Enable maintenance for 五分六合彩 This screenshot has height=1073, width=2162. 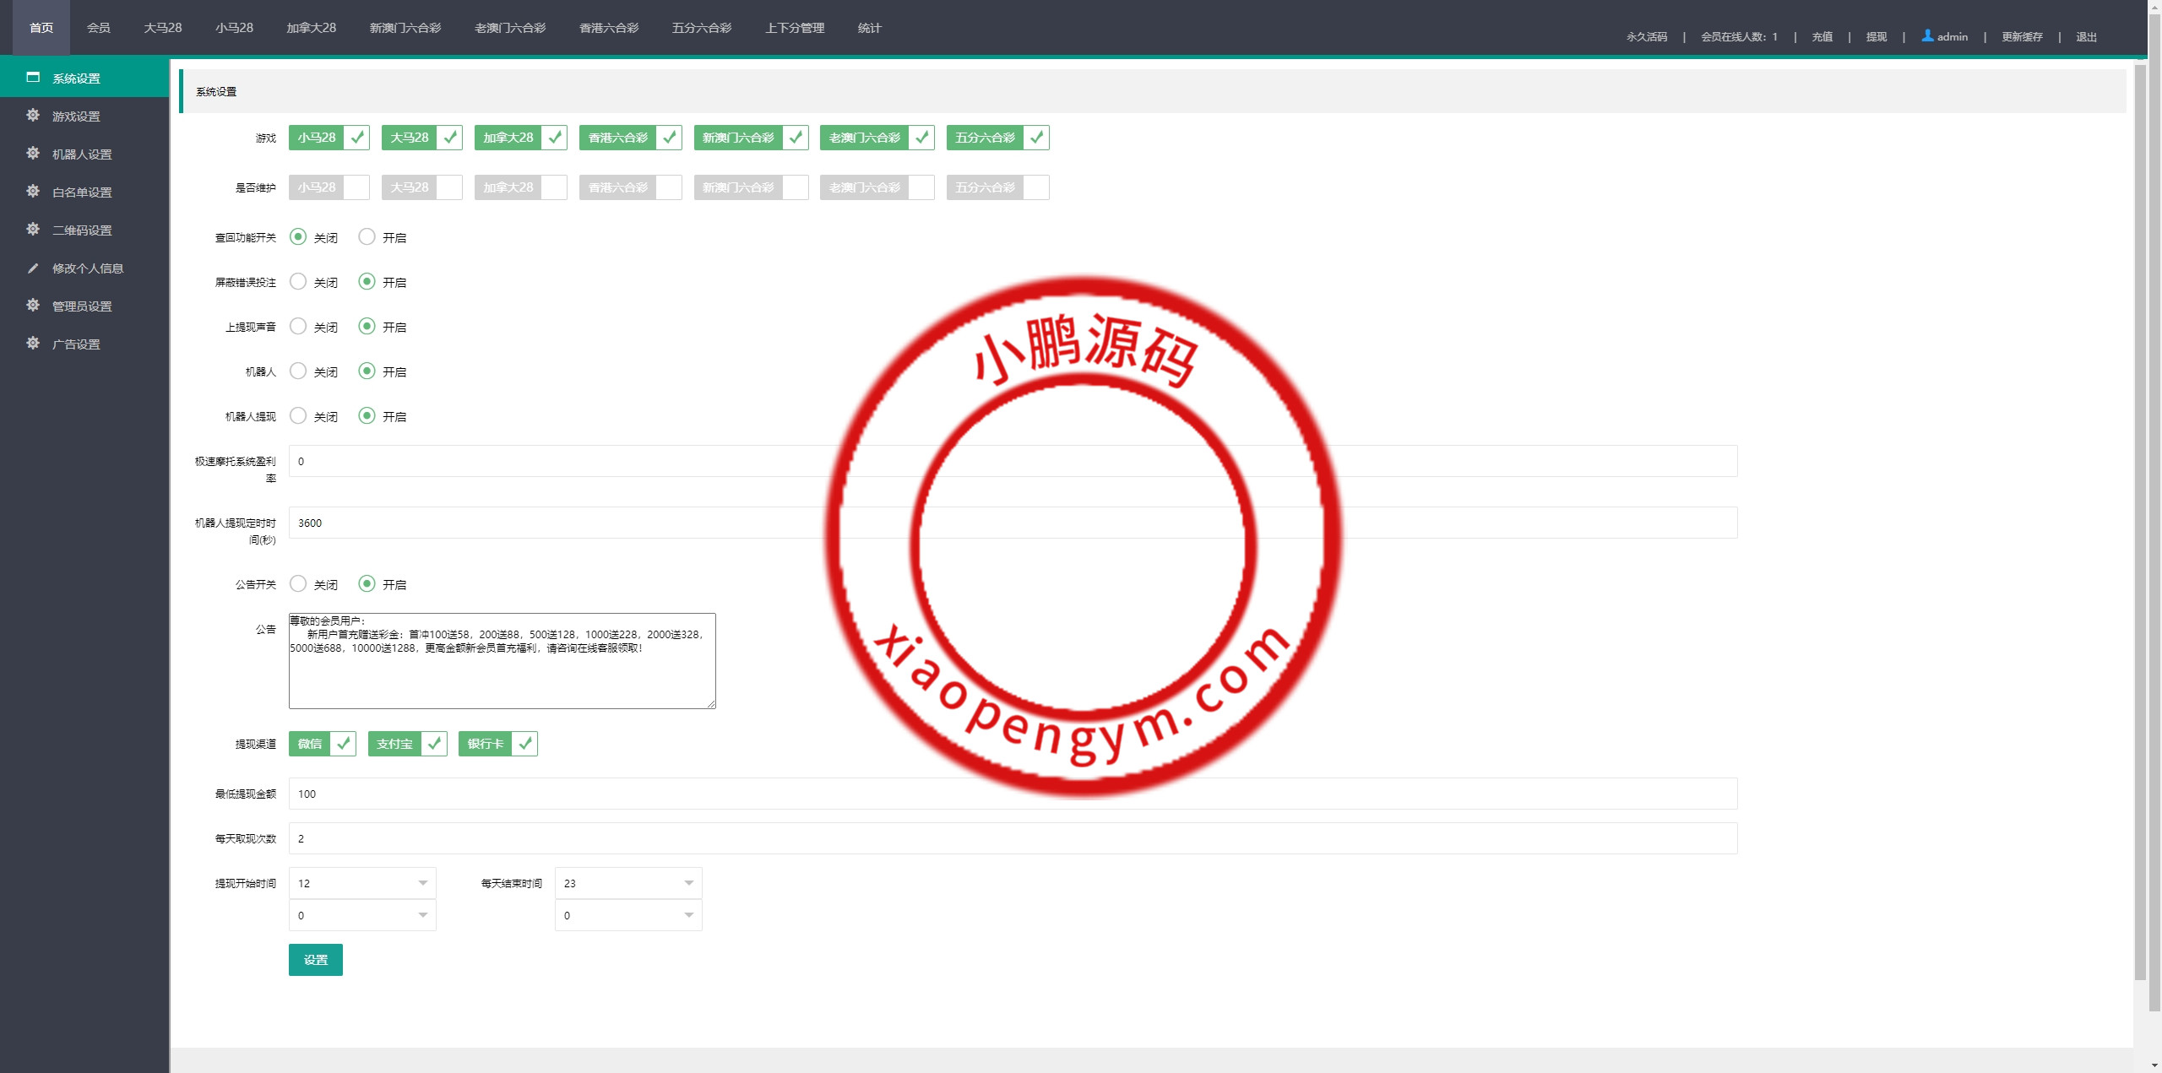(x=997, y=187)
